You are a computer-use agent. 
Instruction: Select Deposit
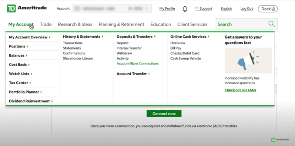tap(123, 43)
